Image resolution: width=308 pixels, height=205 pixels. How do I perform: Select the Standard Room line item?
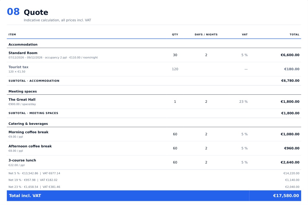click(x=154, y=55)
